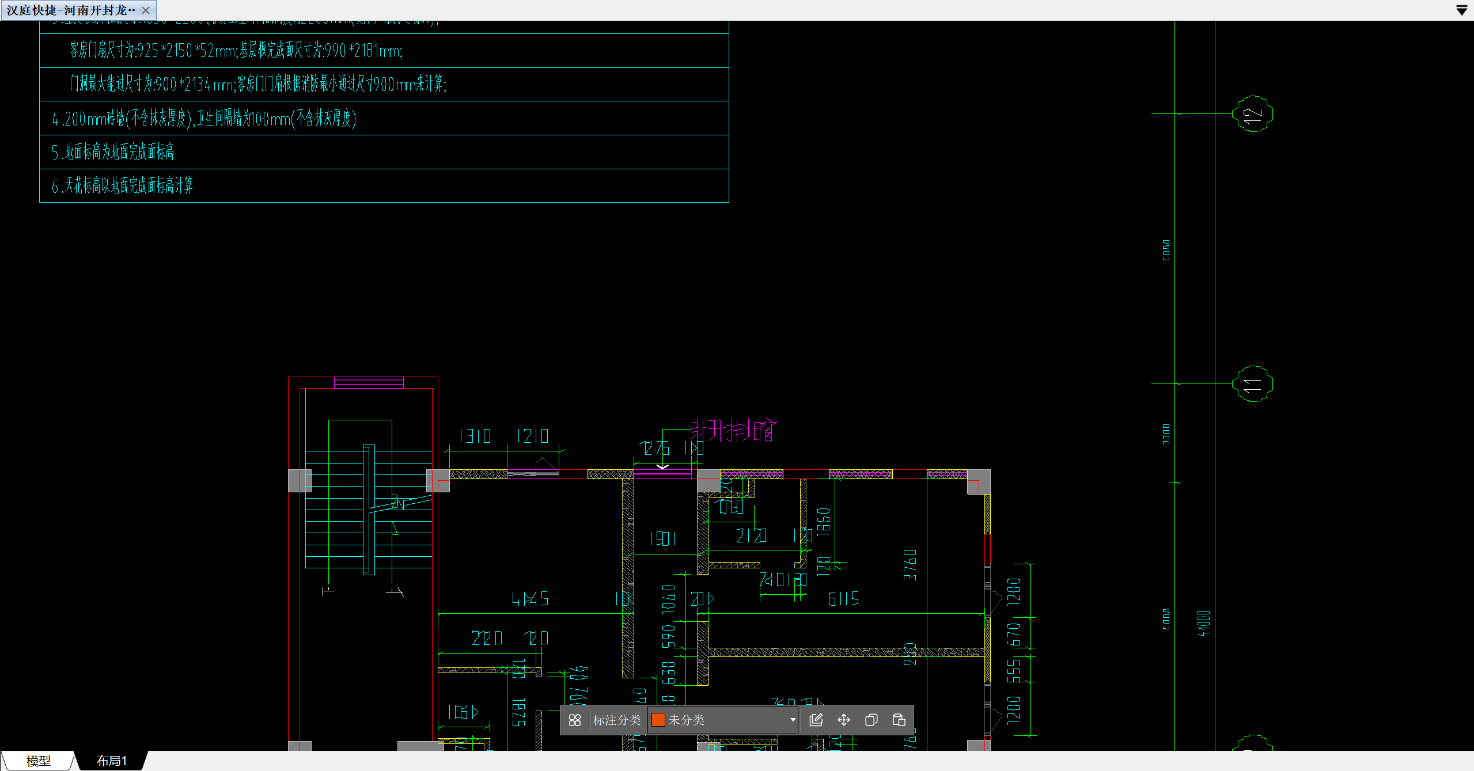This screenshot has width=1474, height=771.
Task: Select the axis bubble numbered 11
Action: 1252,384
